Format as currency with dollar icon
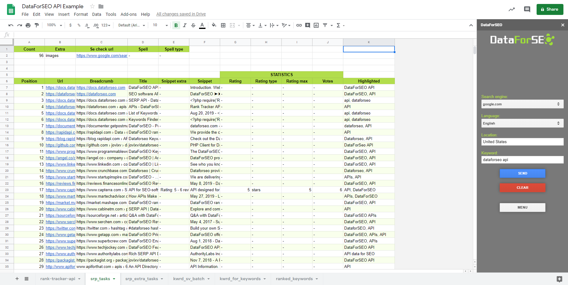568x285 pixels. [70, 25]
